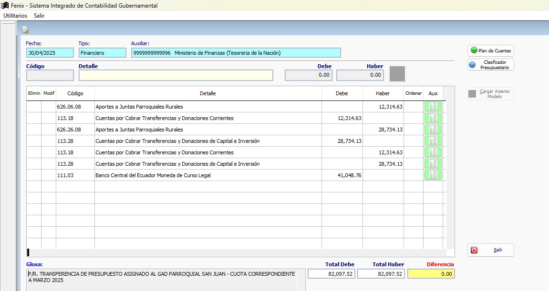Click the Código input field
Image resolution: width=549 pixels, height=291 pixels.
pyautogui.click(x=50, y=75)
